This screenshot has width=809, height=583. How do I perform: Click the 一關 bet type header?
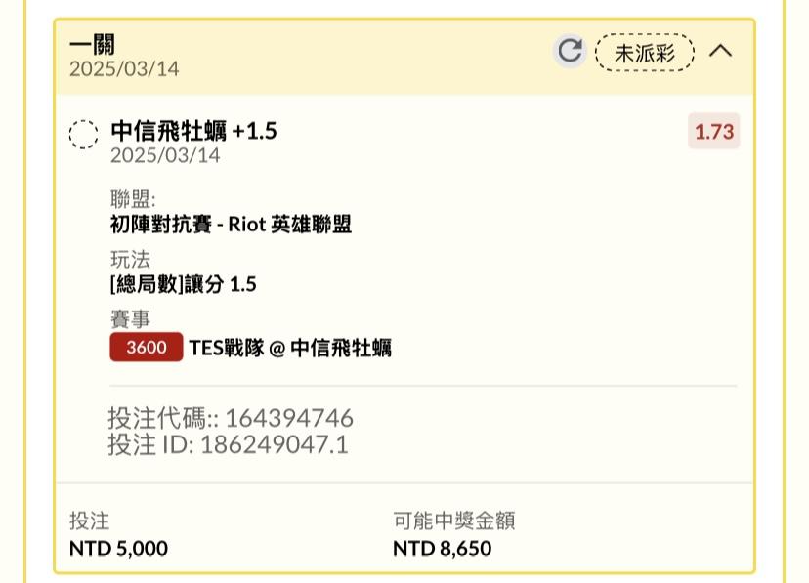pyautogui.click(x=93, y=44)
